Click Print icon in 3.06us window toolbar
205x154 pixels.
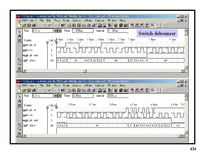(x=34, y=90)
